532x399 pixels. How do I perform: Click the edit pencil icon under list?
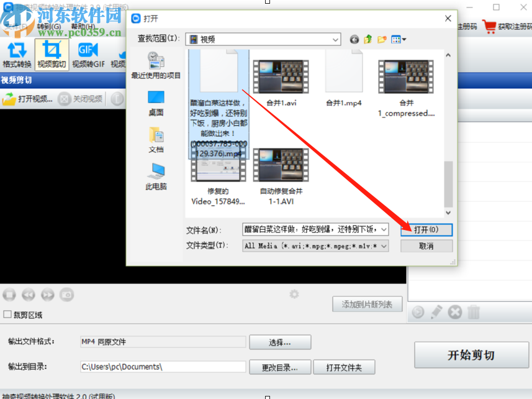tap(436, 312)
